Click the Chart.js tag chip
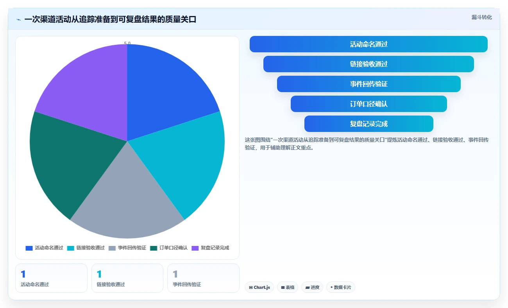Image resolution: width=508 pixels, height=308 pixels. [x=259, y=287]
